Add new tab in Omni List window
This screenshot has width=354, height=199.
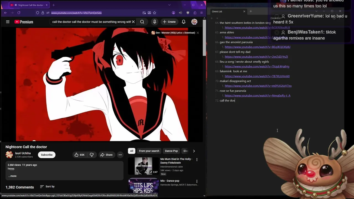[251, 11]
